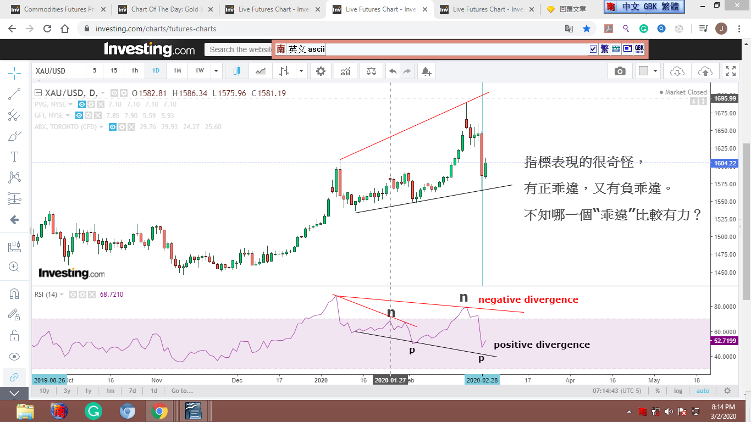Select the measure ruler tool
Image resolution: width=751 pixels, height=422 pixels.
(x=15, y=246)
